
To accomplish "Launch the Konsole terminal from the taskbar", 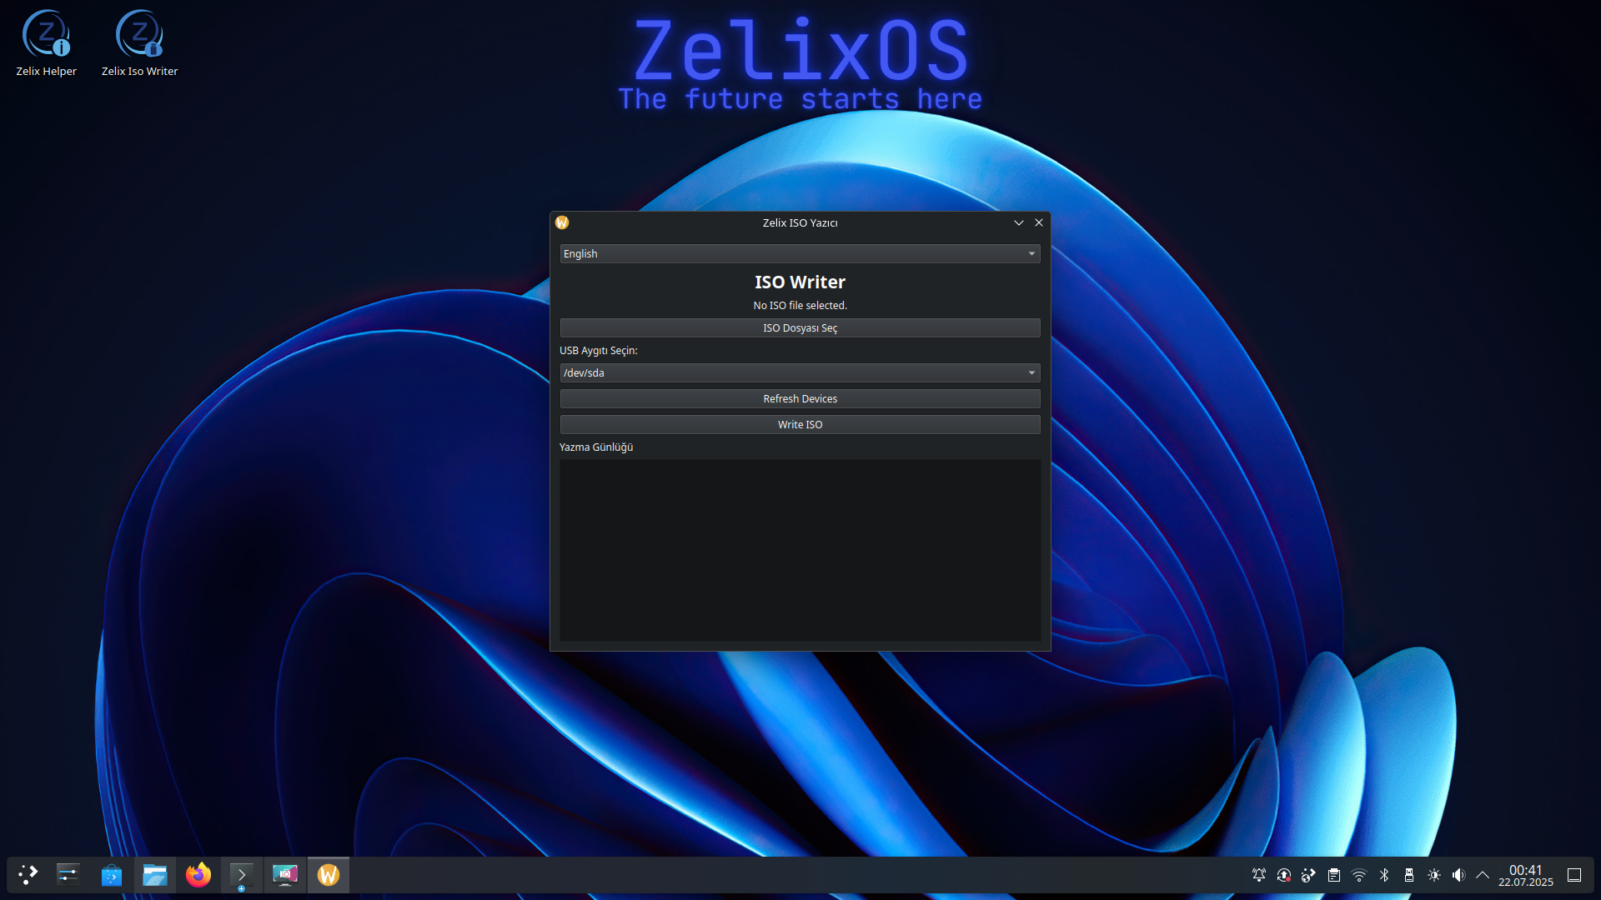I will click(242, 875).
